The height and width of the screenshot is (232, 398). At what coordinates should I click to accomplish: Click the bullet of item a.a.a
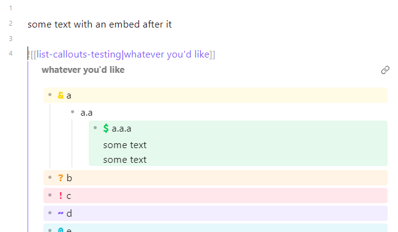(x=95, y=128)
